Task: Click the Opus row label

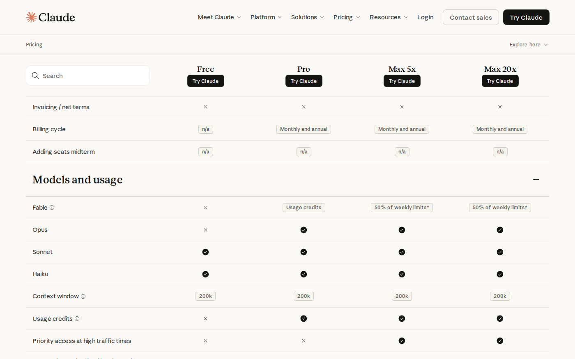Action: click(40, 230)
